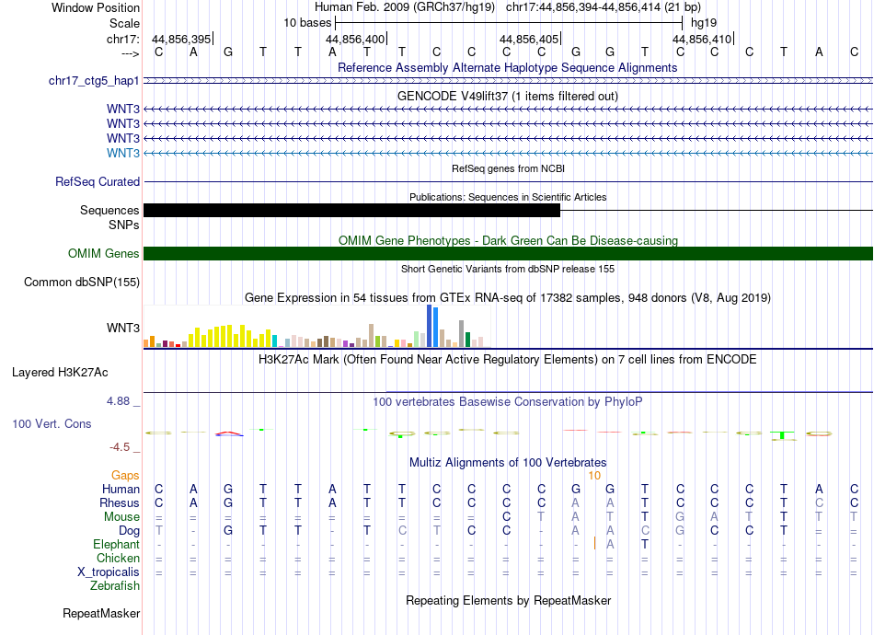Image resolution: width=874 pixels, height=635 pixels.
Task: Open the first WNT3 GENCODE transcript label
Action: (123, 109)
